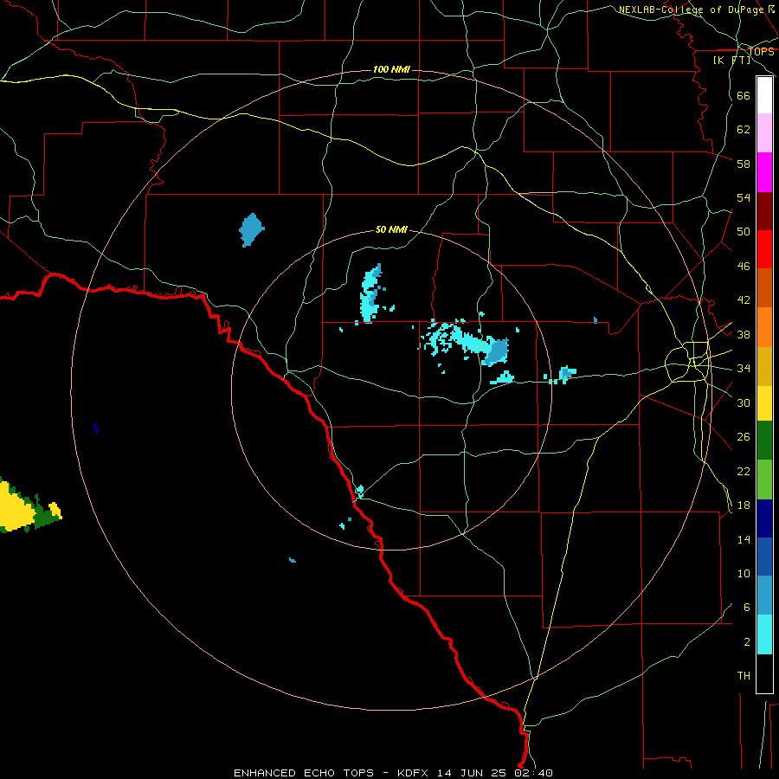
Task: Click the small dark navy echo speck
Action: 96,428
